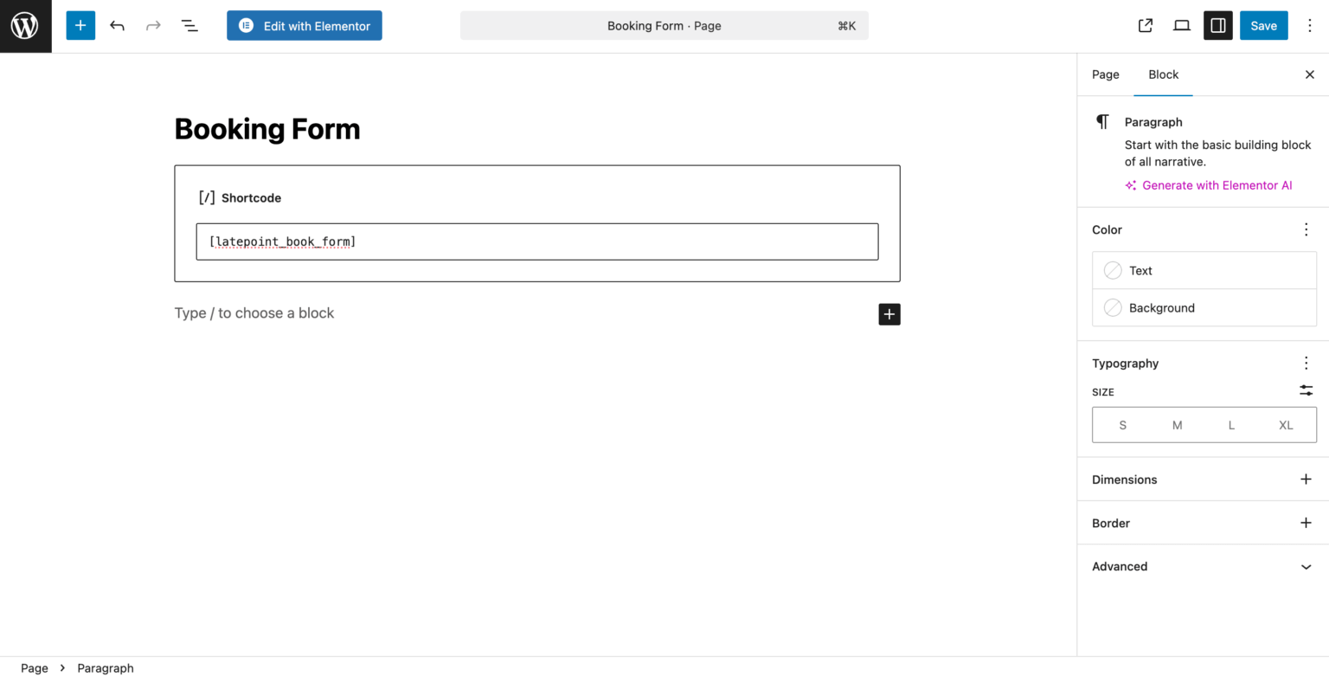This screenshot has height=676, width=1329.
Task: Open the editor options menu
Action: point(1309,25)
